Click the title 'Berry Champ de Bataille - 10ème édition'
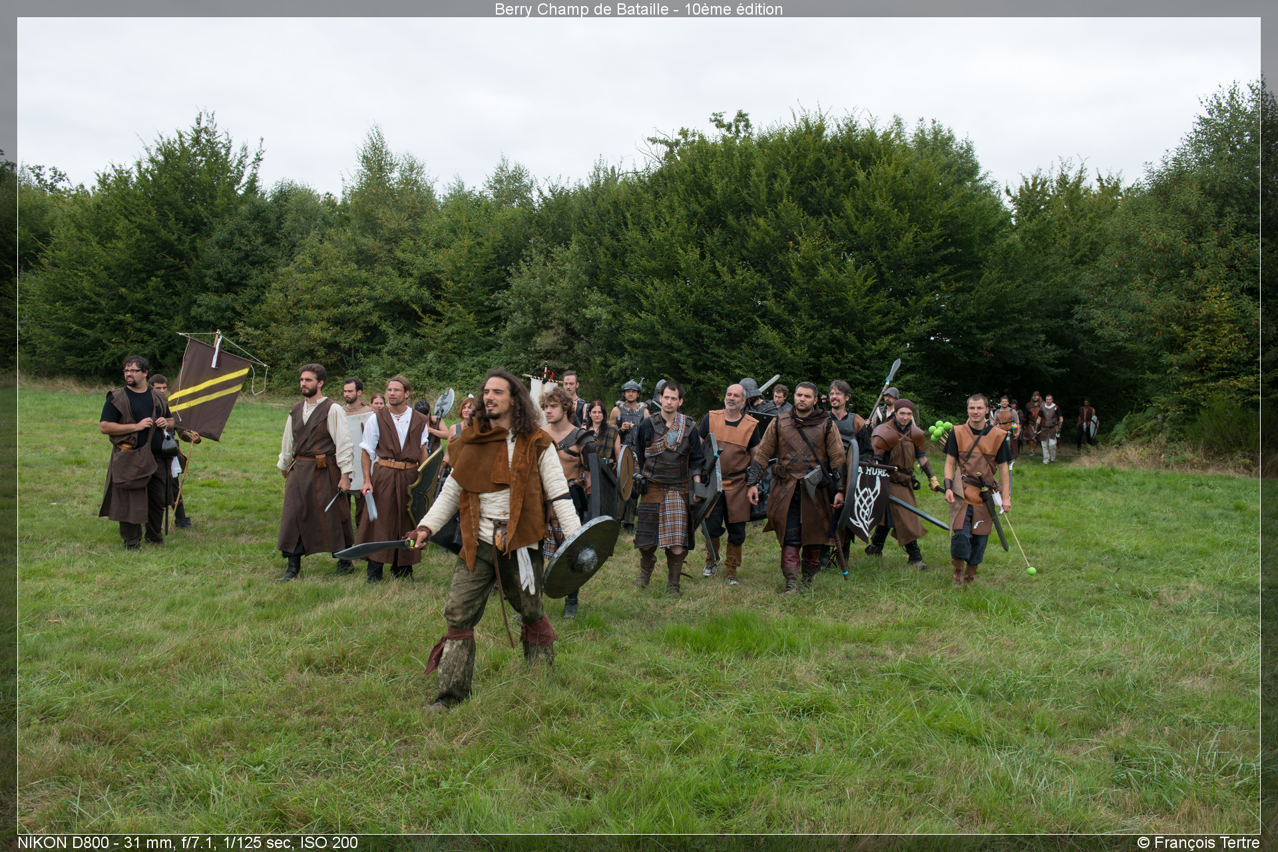The height and width of the screenshot is (852, 1278). coord(638,9)
